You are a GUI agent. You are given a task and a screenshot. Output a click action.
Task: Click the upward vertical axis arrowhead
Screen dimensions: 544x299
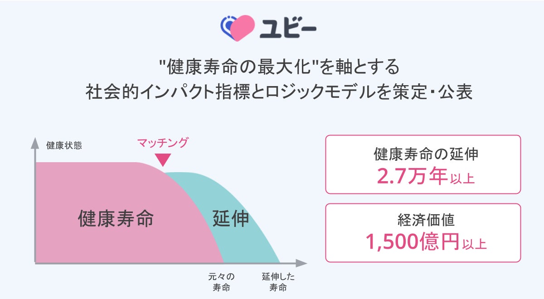(x=35, y=143)
